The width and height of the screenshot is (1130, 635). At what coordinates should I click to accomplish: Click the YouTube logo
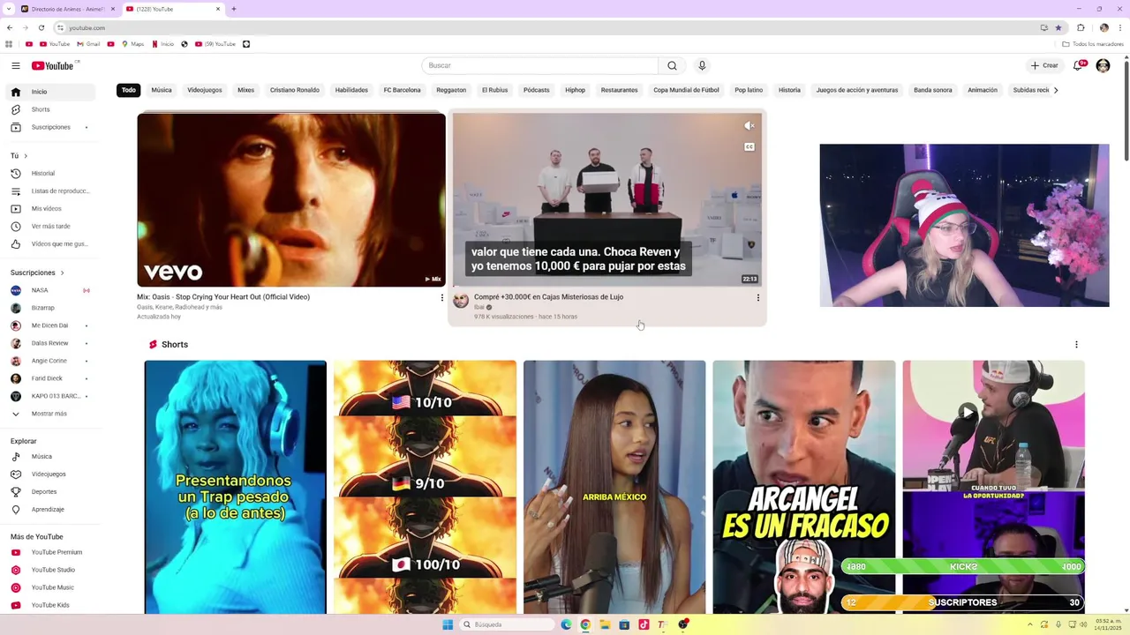[53, 65]
